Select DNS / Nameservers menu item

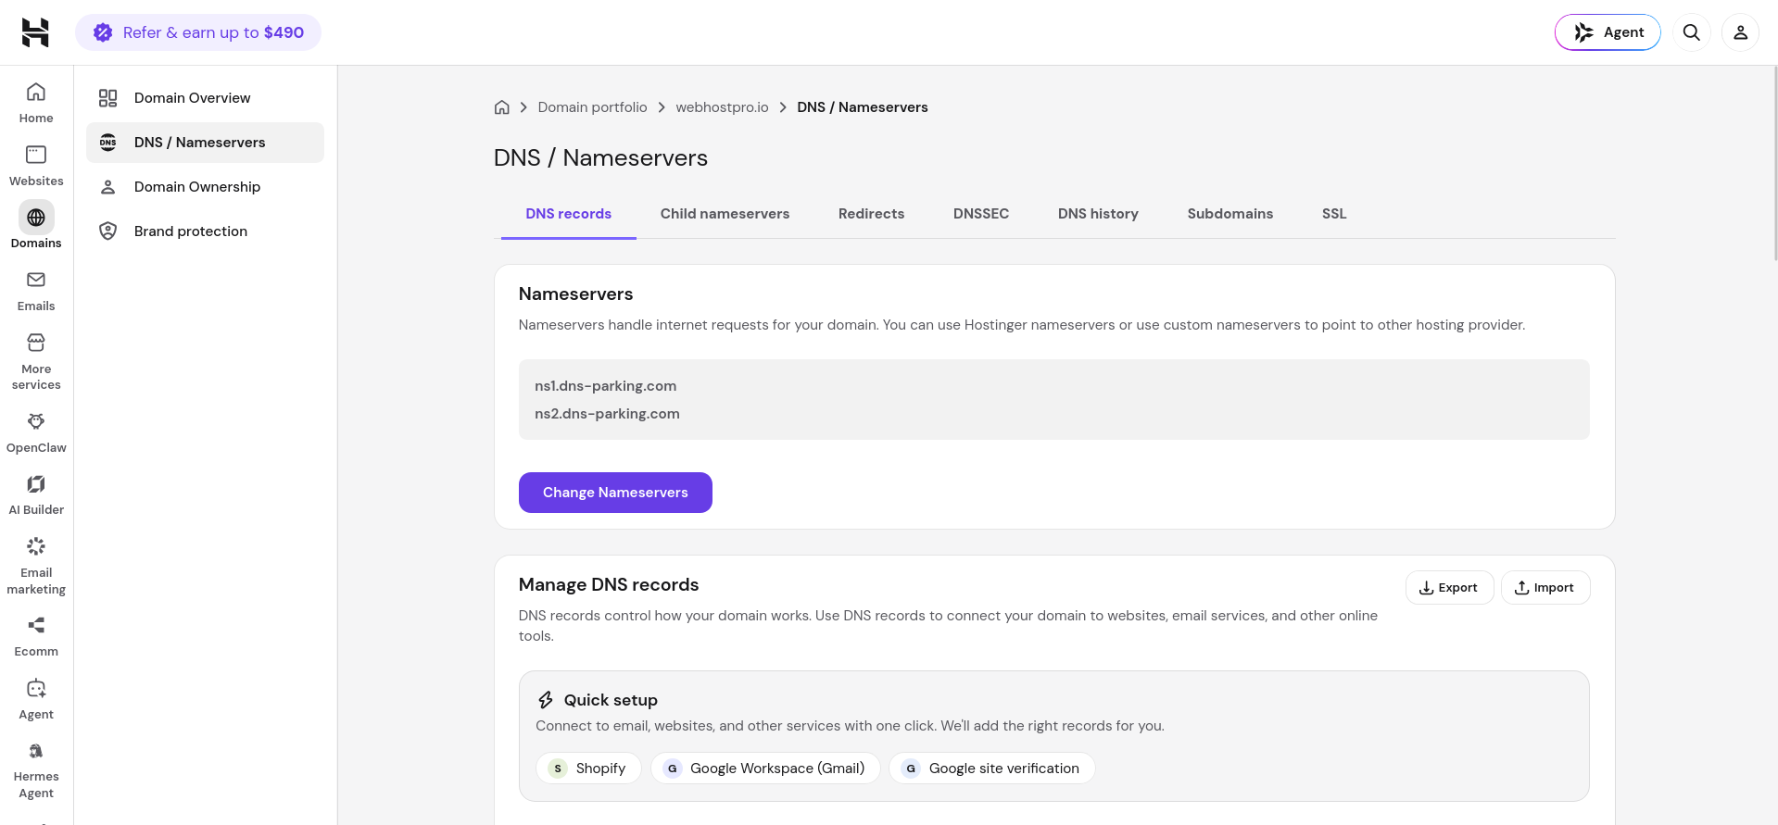pyautogui.click(x=205, y=143)
